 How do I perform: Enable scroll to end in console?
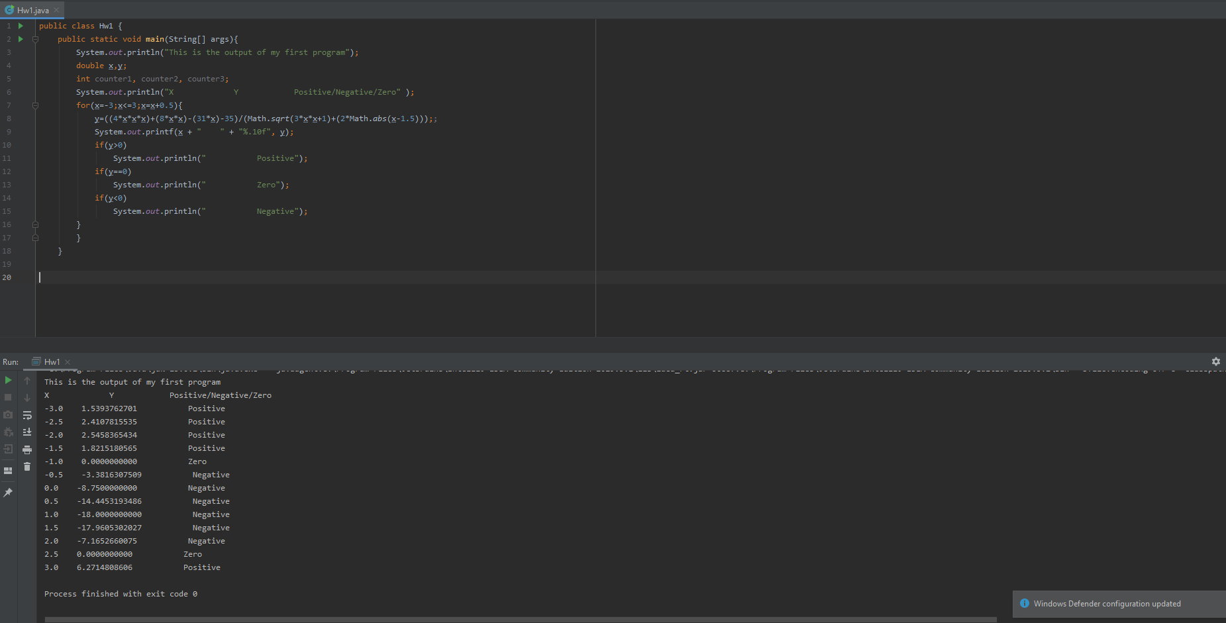point(27,432)
